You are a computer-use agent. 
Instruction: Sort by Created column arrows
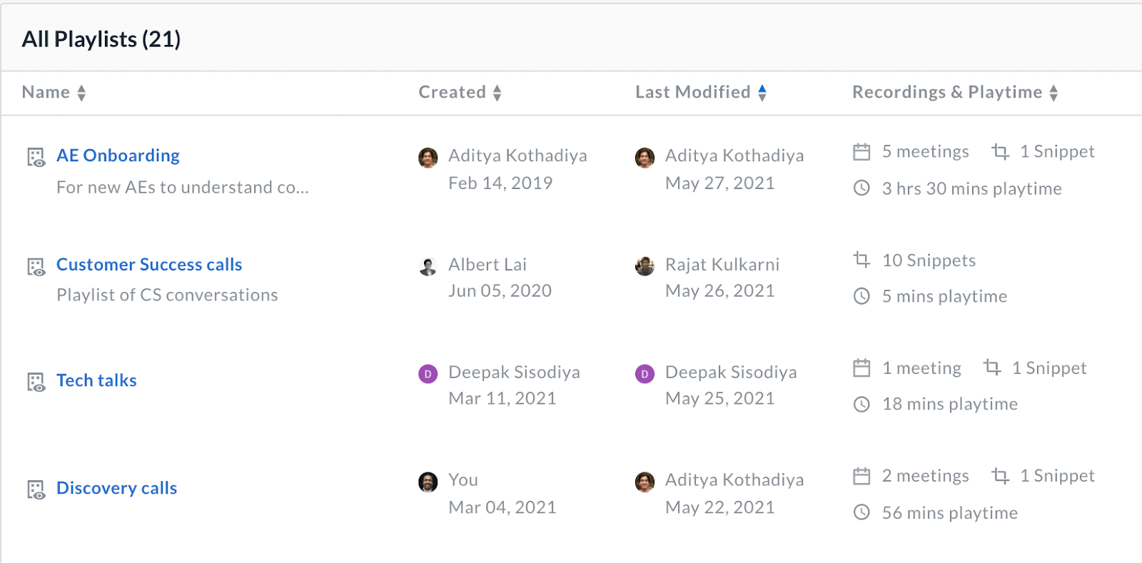497,93
